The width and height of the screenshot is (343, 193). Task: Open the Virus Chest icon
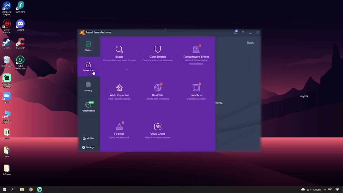[x=158, y=126]
